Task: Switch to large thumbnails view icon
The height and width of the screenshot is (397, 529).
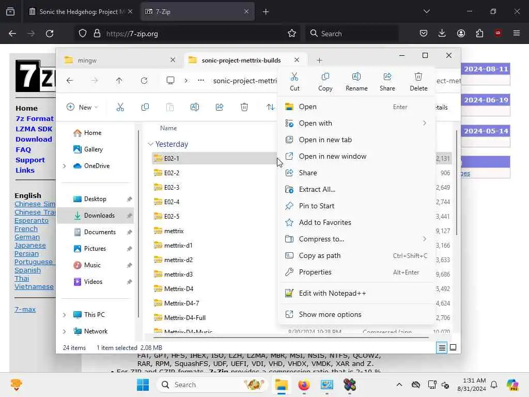Action: (453, 347)
